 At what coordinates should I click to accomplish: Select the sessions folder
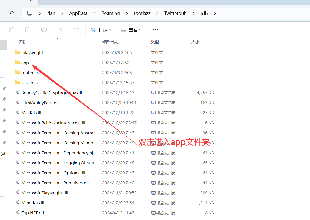(29, 83)
